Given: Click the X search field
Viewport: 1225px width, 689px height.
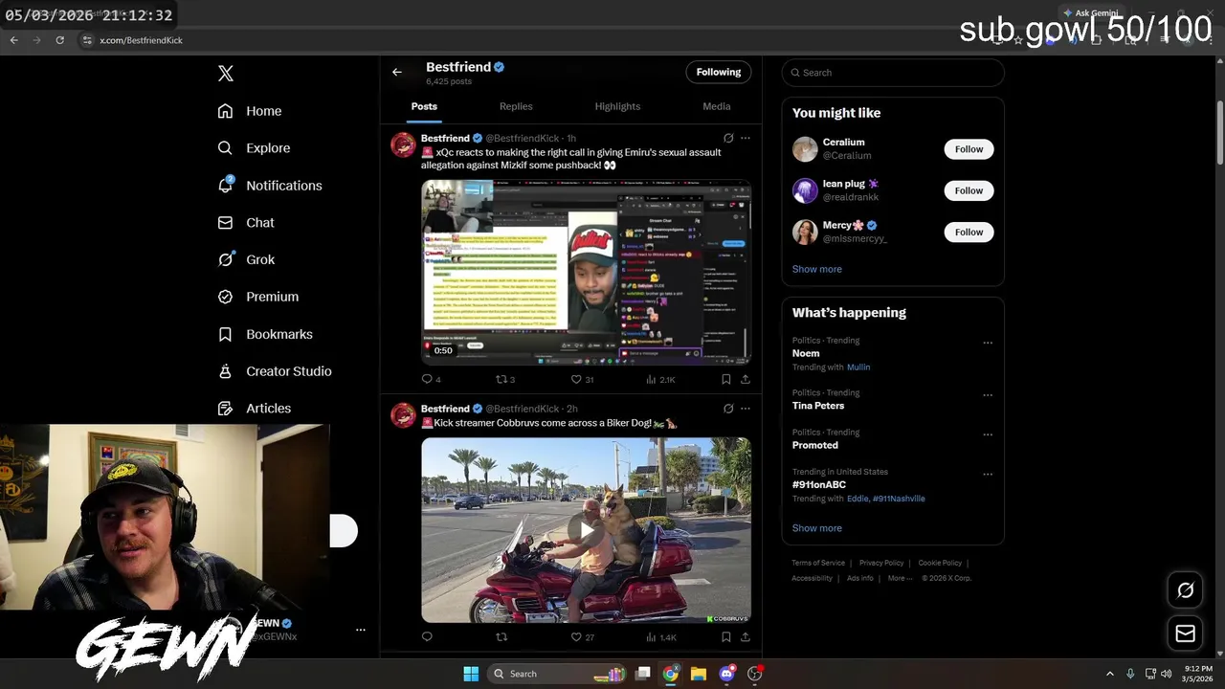Looking at the screenshot, I should pyautogui.click(x=893, y=73).
